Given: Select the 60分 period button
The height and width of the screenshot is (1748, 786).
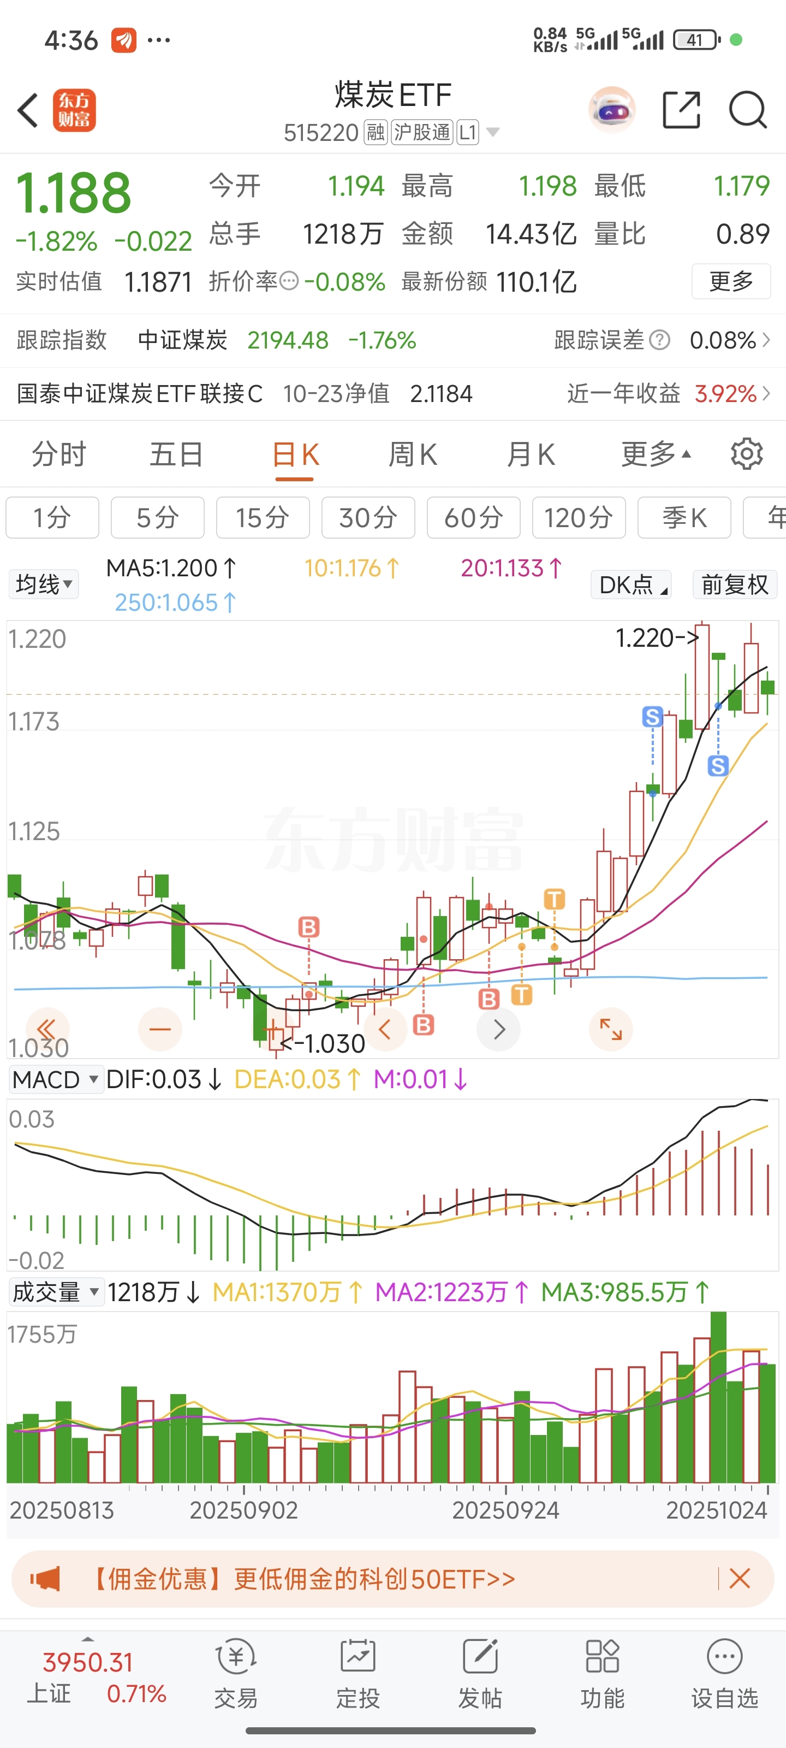Looking at the screenshot, I should click(x=473, y=518).
